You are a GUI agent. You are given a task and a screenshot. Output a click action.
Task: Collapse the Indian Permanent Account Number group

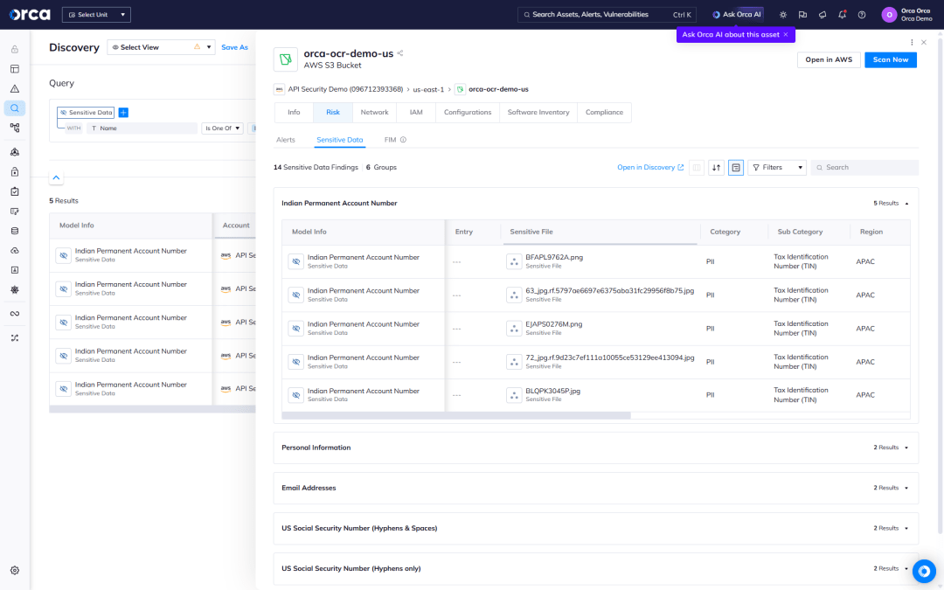[x=906, y=204]
